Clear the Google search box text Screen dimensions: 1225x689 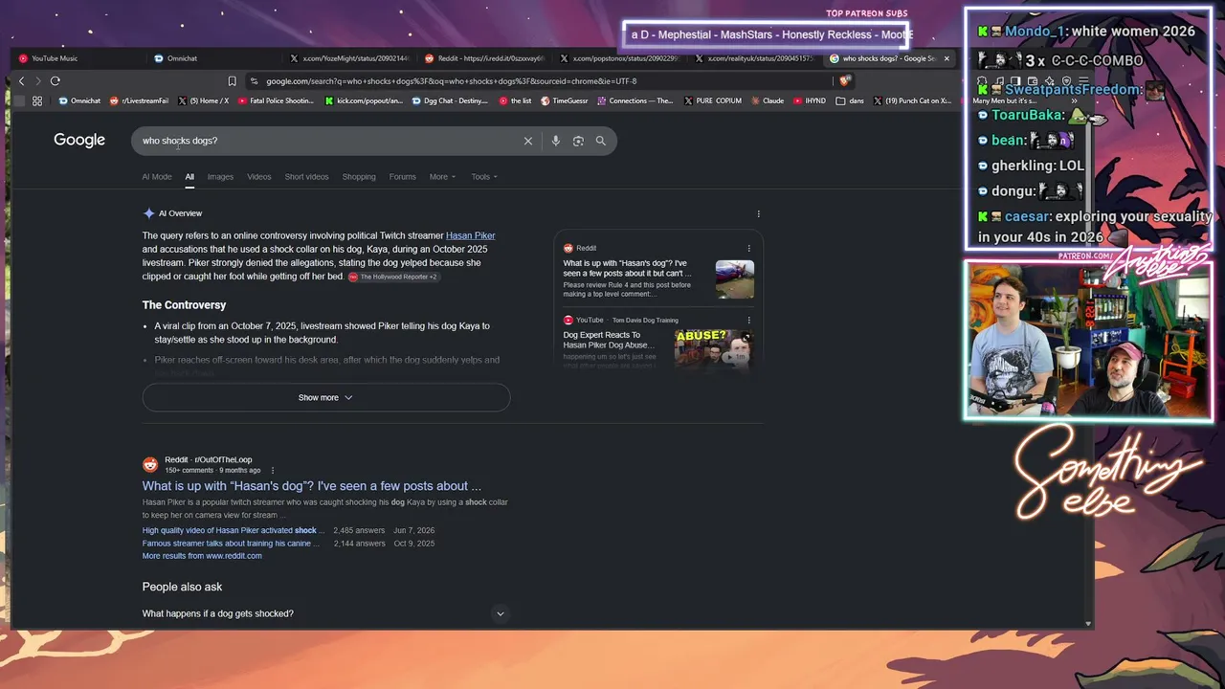527,141
